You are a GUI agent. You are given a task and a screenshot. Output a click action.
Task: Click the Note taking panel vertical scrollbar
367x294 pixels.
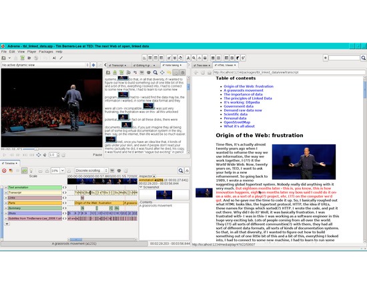pyautogui.click(x=188, y=115)
